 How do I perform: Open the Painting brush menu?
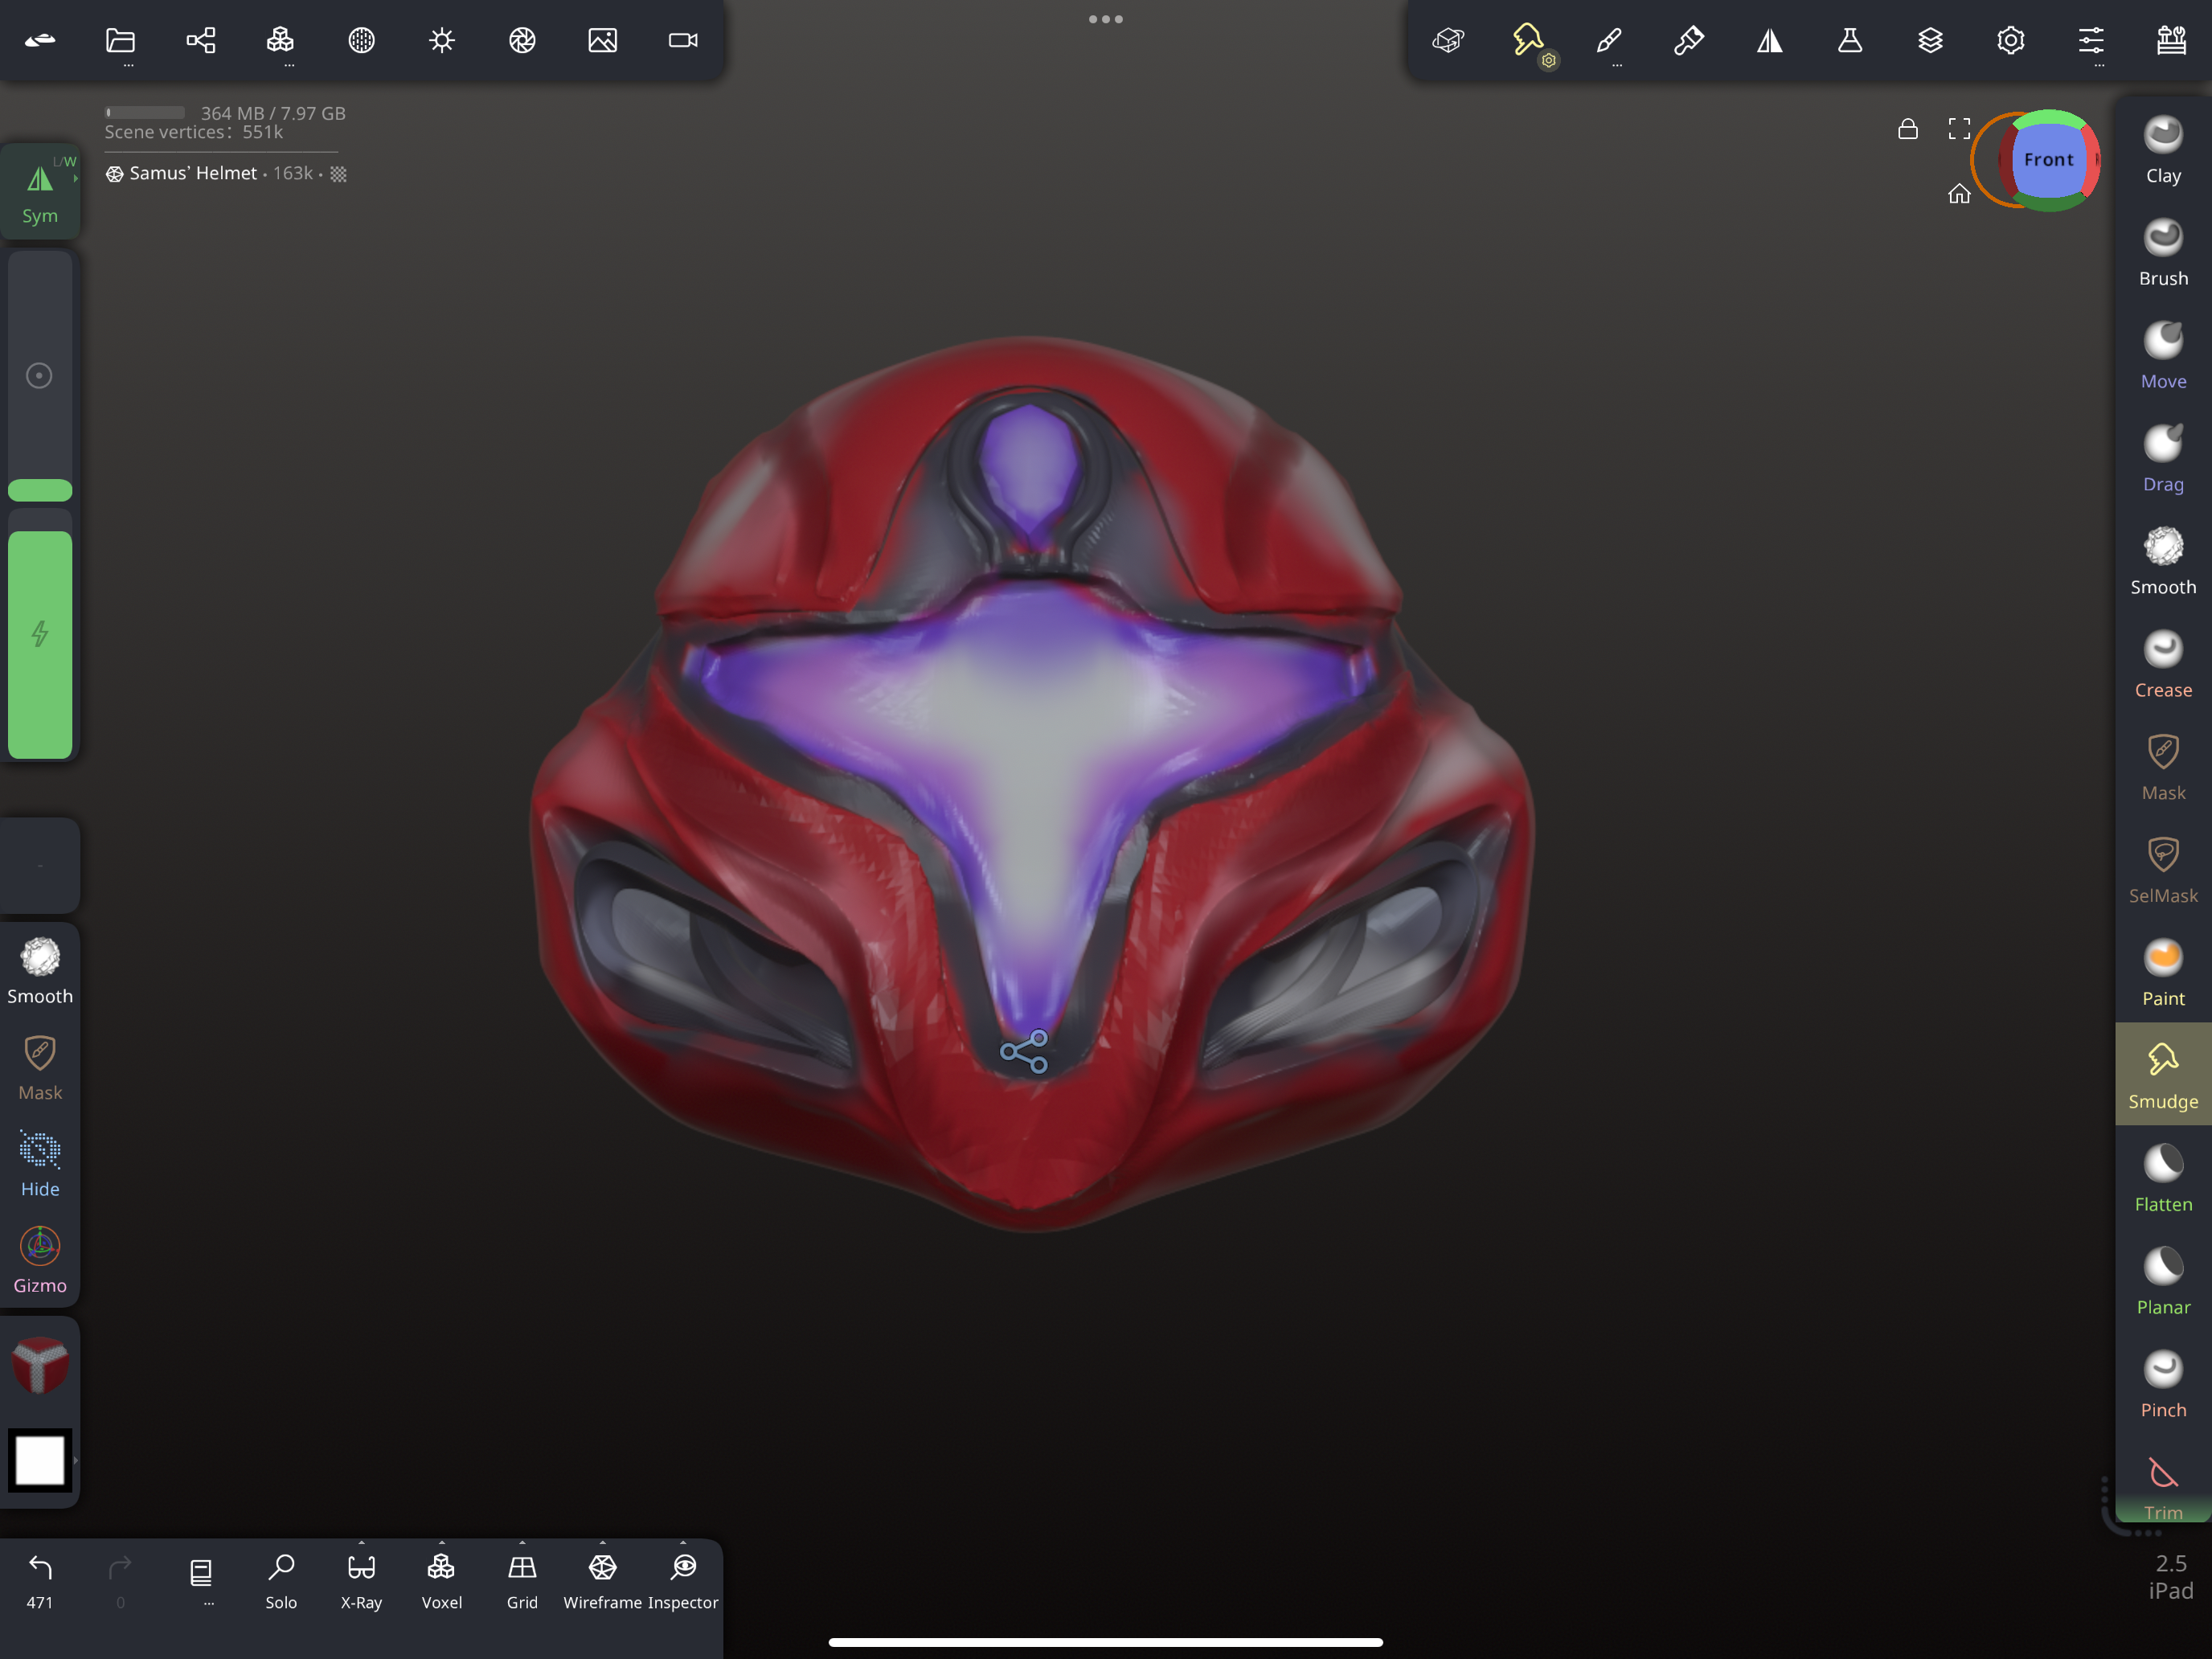[x=1689, y=40]
